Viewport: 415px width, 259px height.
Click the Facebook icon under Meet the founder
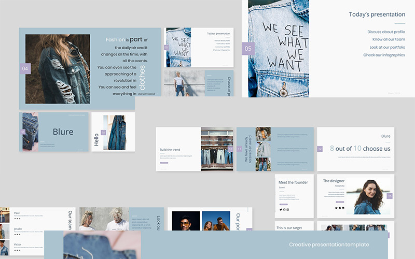point(284,209)
